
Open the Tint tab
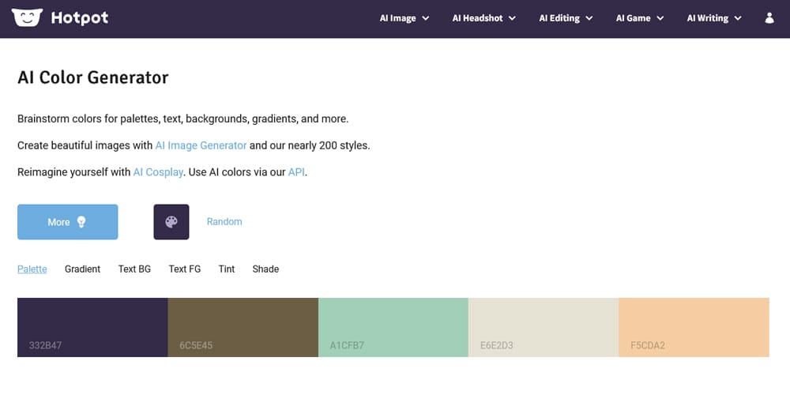[x=227, y=269]
